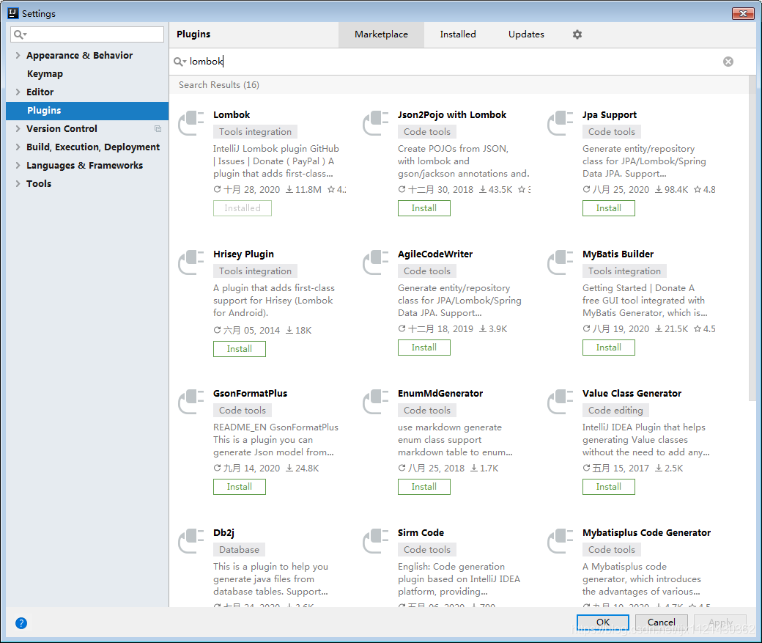This screenshot has width=762, height=643.
Task: Install the GsonFormatPlus plugin
Action: 239,487
